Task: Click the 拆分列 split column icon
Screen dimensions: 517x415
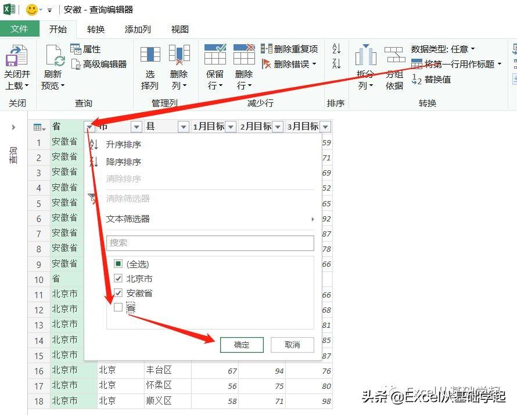Action: (x=365, y=55)
